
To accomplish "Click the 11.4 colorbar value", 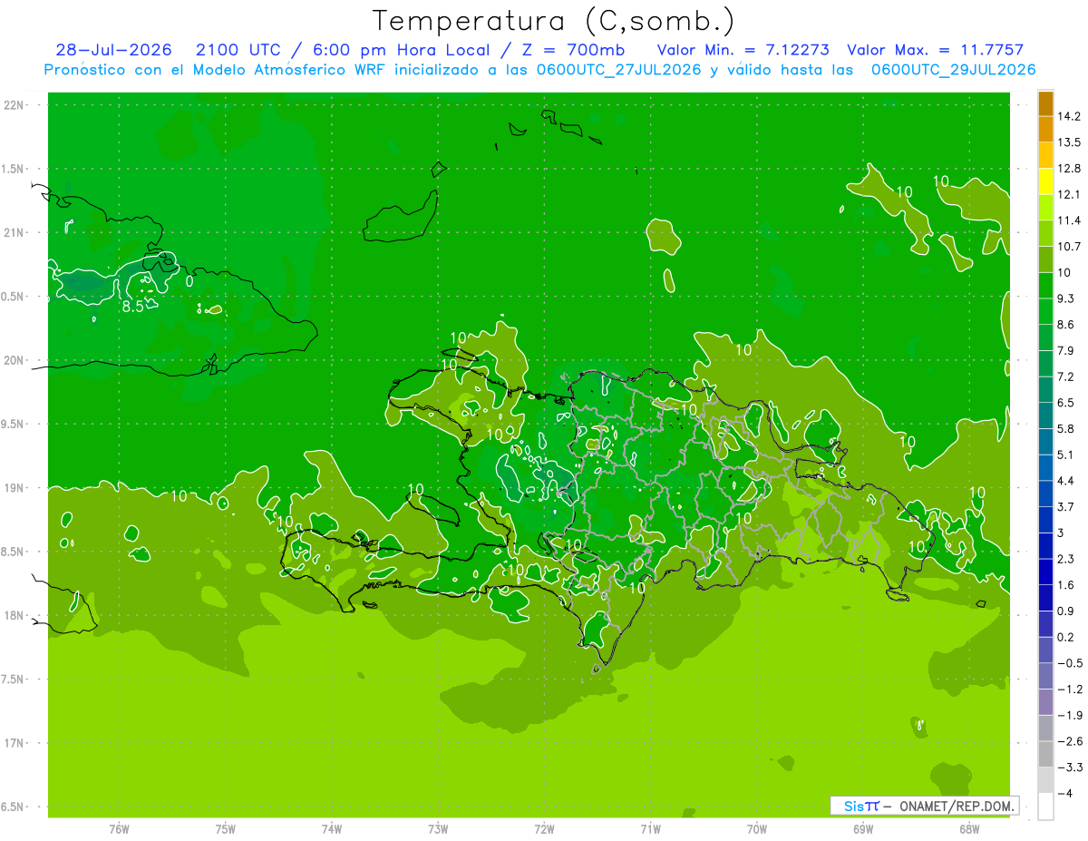I will point(1069,220).
